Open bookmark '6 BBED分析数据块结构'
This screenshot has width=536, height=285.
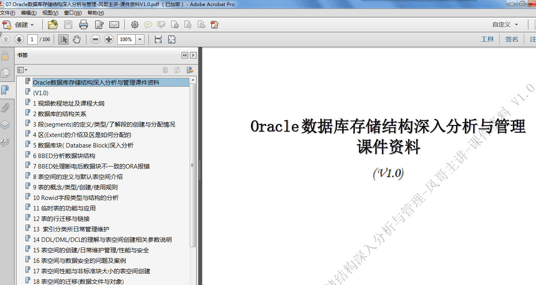tap(64, 156)
